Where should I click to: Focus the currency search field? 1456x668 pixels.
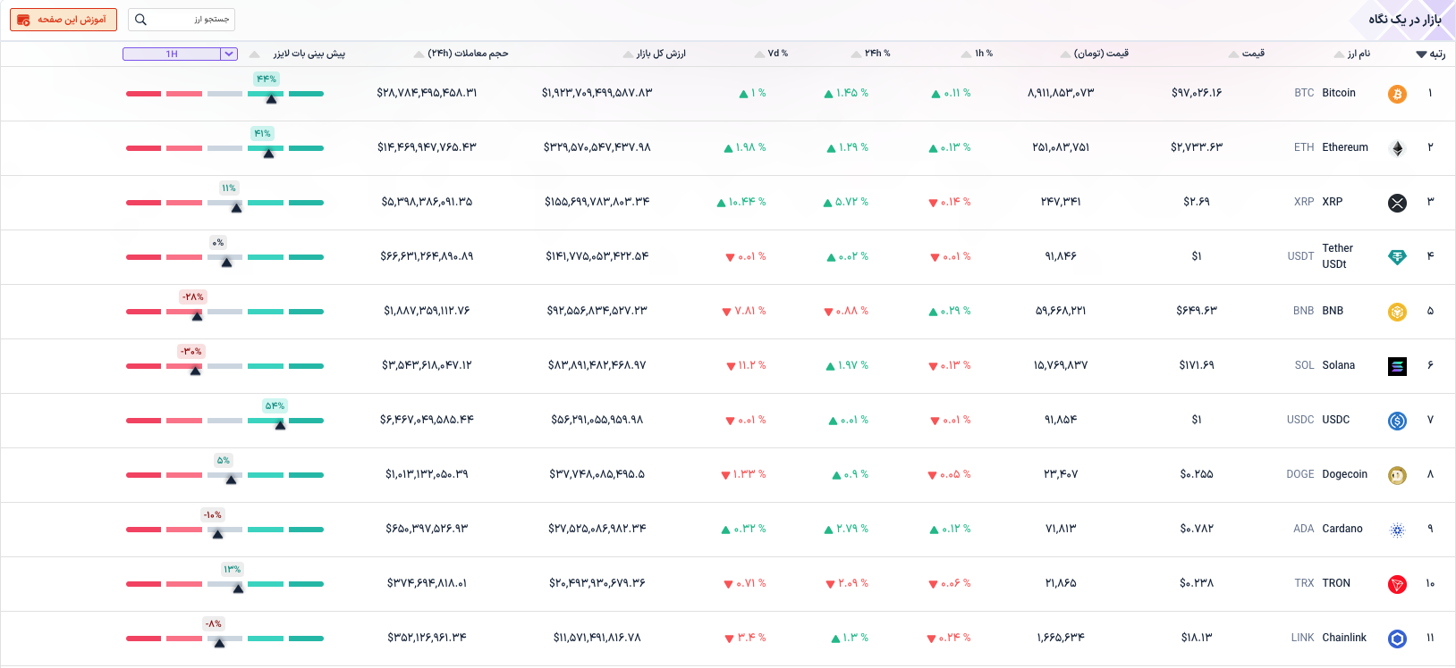pyautogui.click(x=182, y=20)
